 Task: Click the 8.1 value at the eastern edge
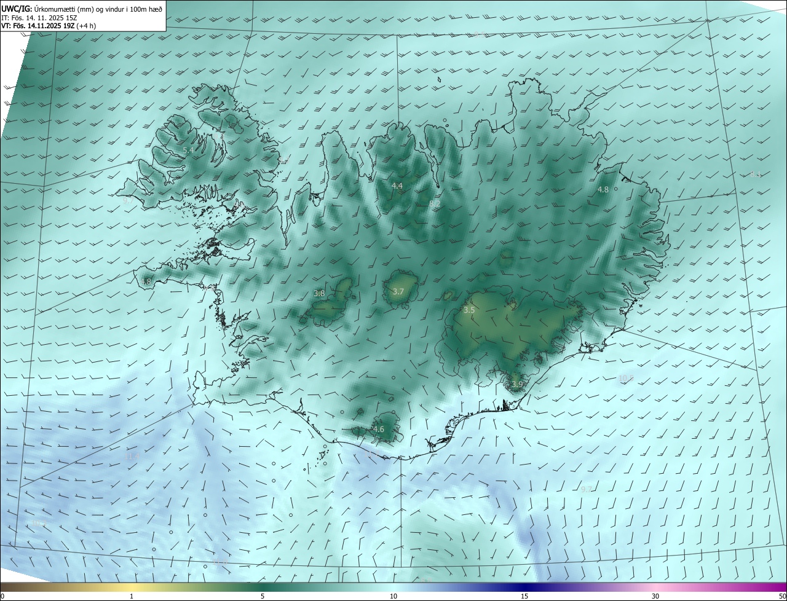coord(756,174)
